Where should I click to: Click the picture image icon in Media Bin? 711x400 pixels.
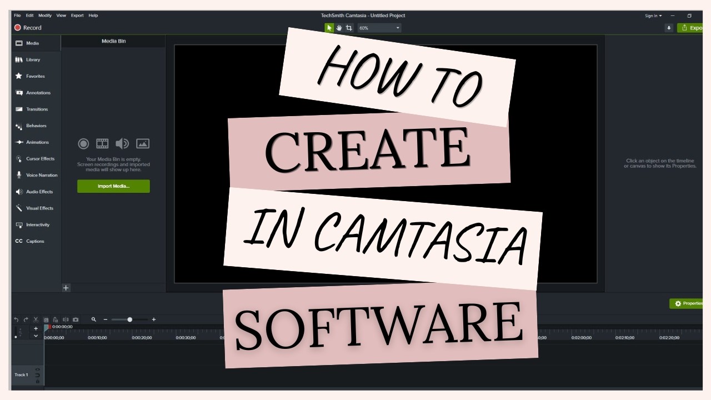click(x=143, y=144)
